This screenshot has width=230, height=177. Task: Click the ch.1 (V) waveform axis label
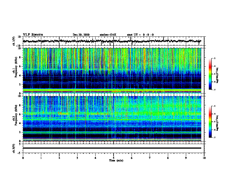[x=14, y=41]
